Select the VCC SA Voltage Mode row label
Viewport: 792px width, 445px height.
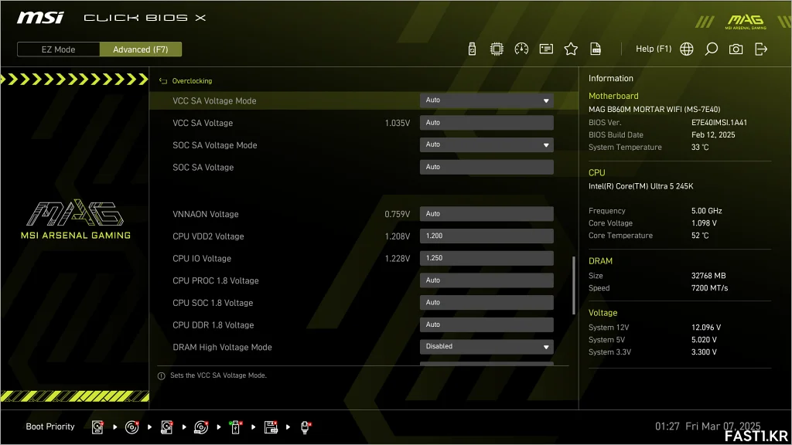click(214, 101)
